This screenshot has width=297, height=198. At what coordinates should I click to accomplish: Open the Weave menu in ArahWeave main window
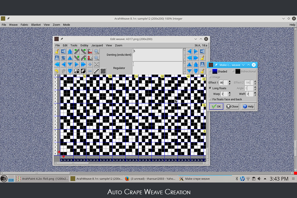click(13, 25)
